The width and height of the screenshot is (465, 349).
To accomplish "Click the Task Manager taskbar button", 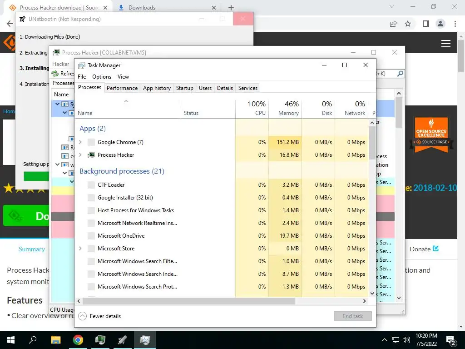I will click(145, 340).
